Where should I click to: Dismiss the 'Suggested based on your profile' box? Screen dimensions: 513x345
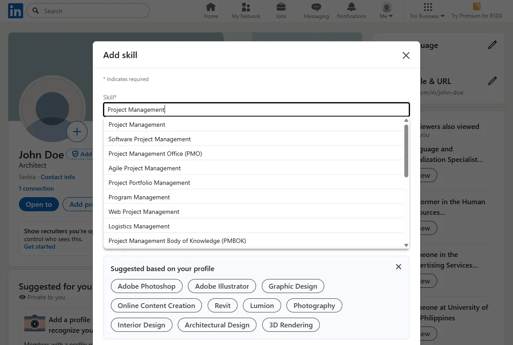pyautogui.click(x=398, y=267)
